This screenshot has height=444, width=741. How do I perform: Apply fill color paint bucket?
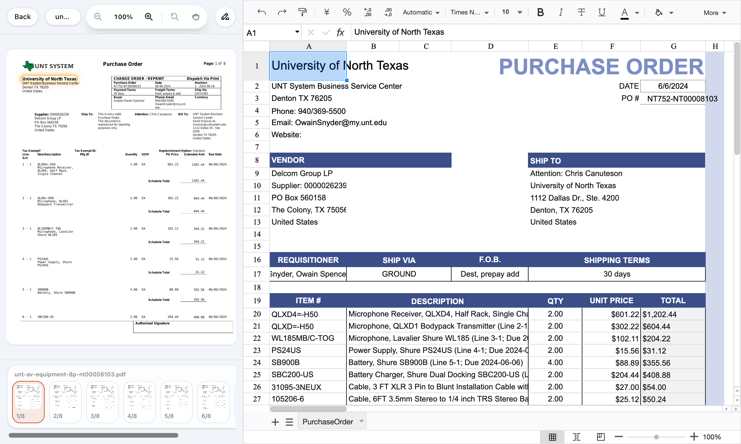pos(659,13)
